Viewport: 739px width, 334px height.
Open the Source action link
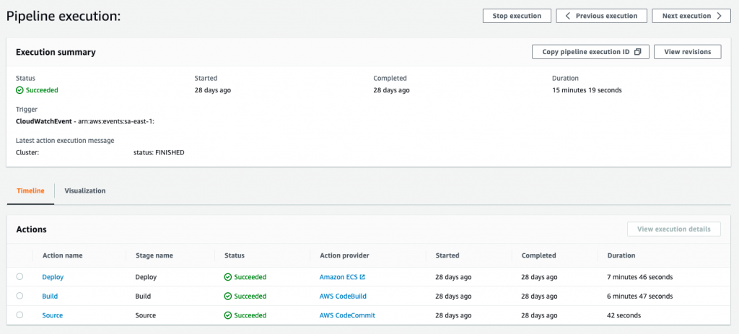(x=52, y=315)
